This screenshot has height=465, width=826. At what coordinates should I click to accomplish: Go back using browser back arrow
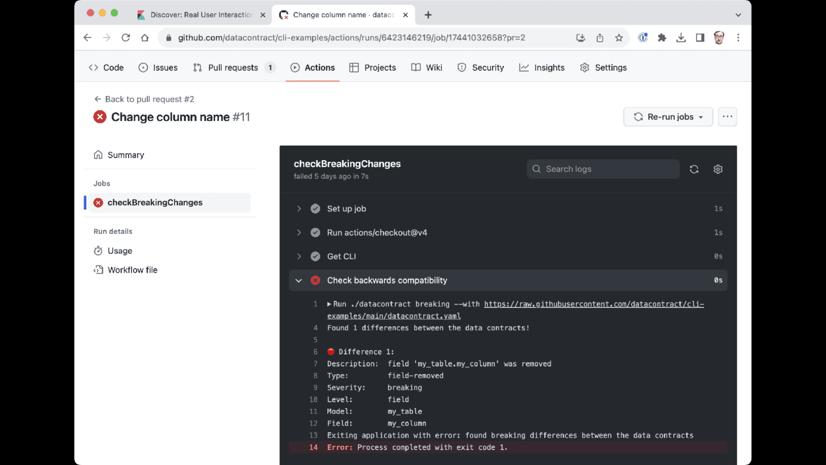tap(87, 38)
